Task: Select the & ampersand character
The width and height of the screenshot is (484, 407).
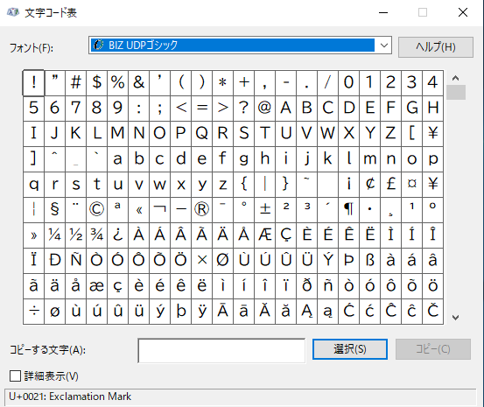Action: click(x=139, y=83)
